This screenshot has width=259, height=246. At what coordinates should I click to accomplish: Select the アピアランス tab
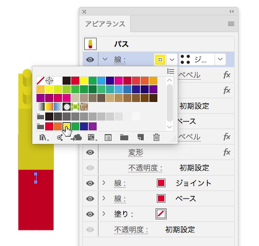(x=105, y=24)
